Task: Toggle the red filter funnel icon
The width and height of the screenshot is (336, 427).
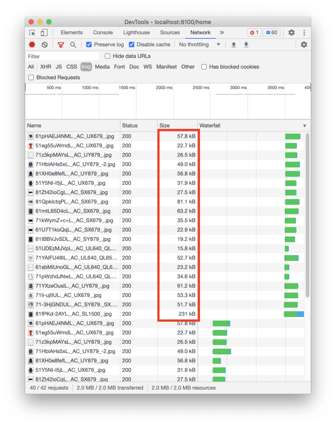Action: click(61, 45)
